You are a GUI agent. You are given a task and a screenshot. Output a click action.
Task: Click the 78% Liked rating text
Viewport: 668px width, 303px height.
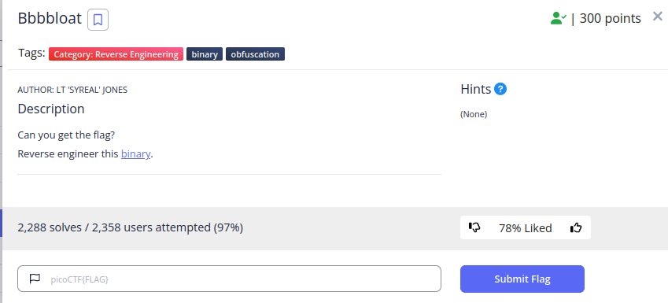pyautogui.click(x=526, y=228)
